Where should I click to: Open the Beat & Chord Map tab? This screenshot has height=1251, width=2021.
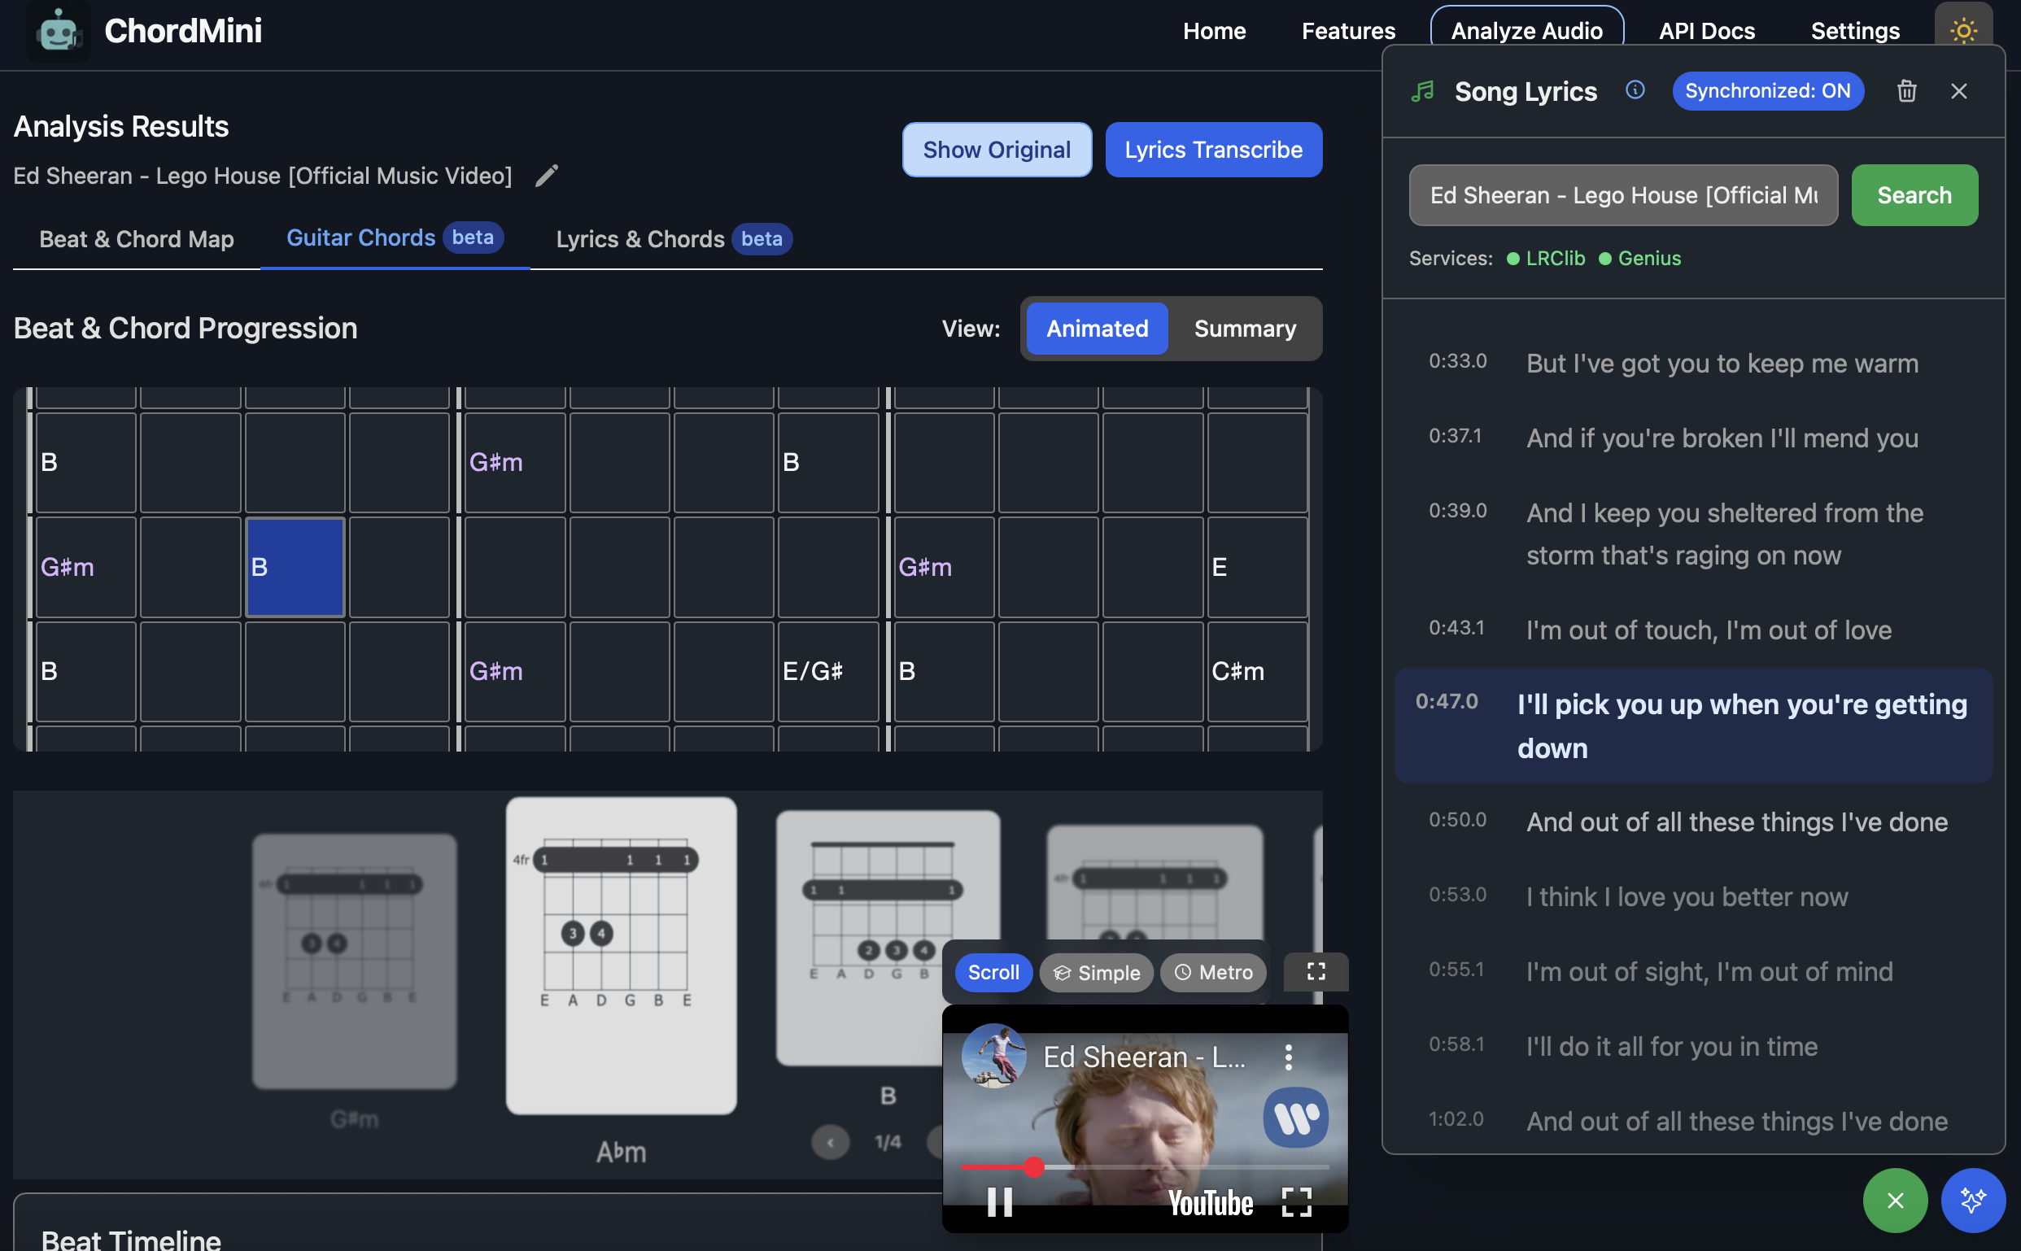coord(137,239)
